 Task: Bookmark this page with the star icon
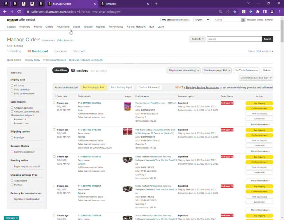click(x=235, y=12)
